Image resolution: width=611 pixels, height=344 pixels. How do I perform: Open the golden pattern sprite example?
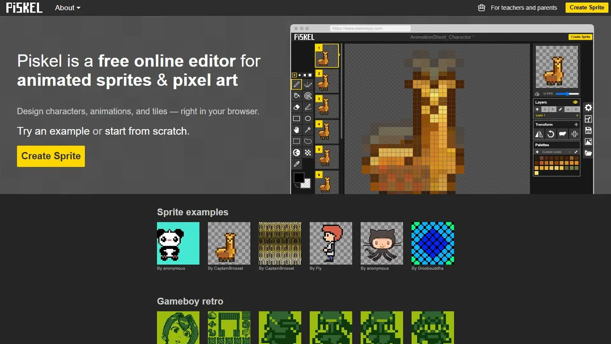point(280,243)
